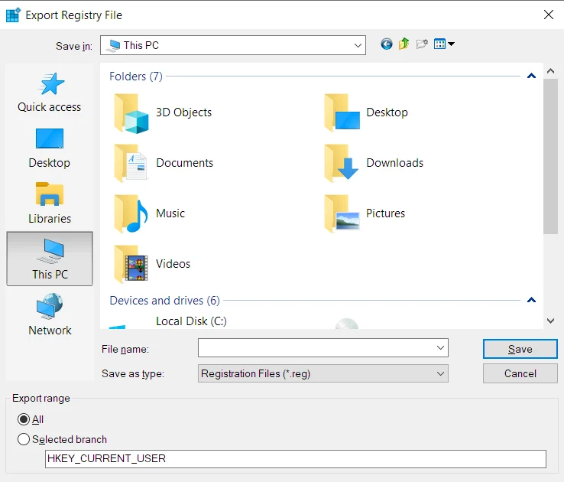Go up one folder level

coord(404,44)
